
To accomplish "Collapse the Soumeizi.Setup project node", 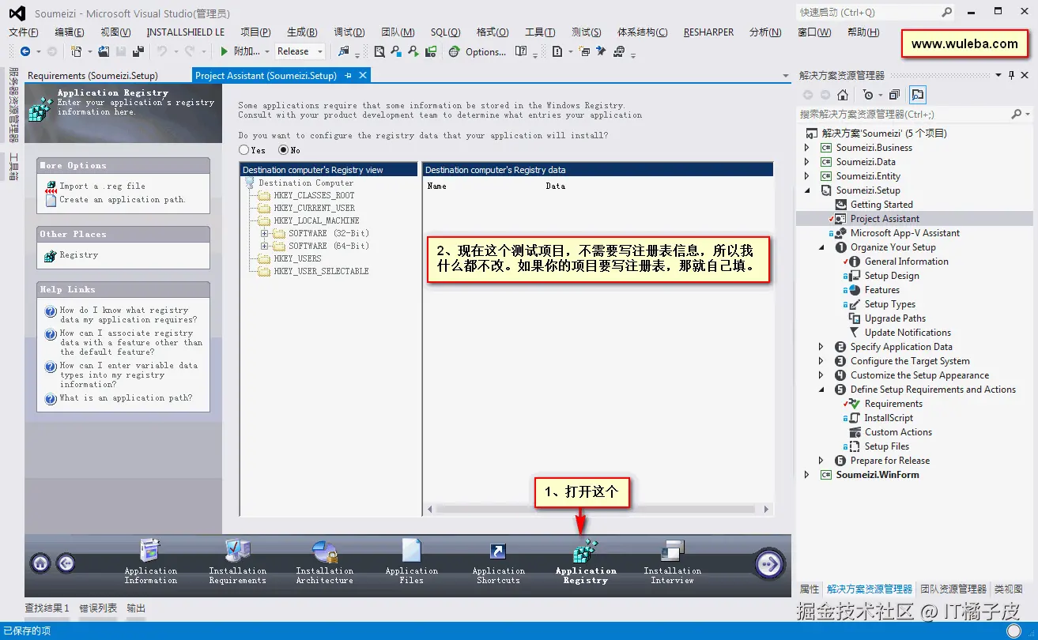I will [806, 190].
